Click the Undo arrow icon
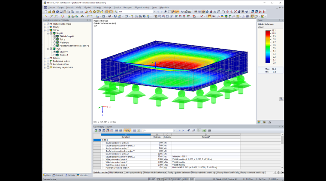326x181 pixels. tap(78, 12)
